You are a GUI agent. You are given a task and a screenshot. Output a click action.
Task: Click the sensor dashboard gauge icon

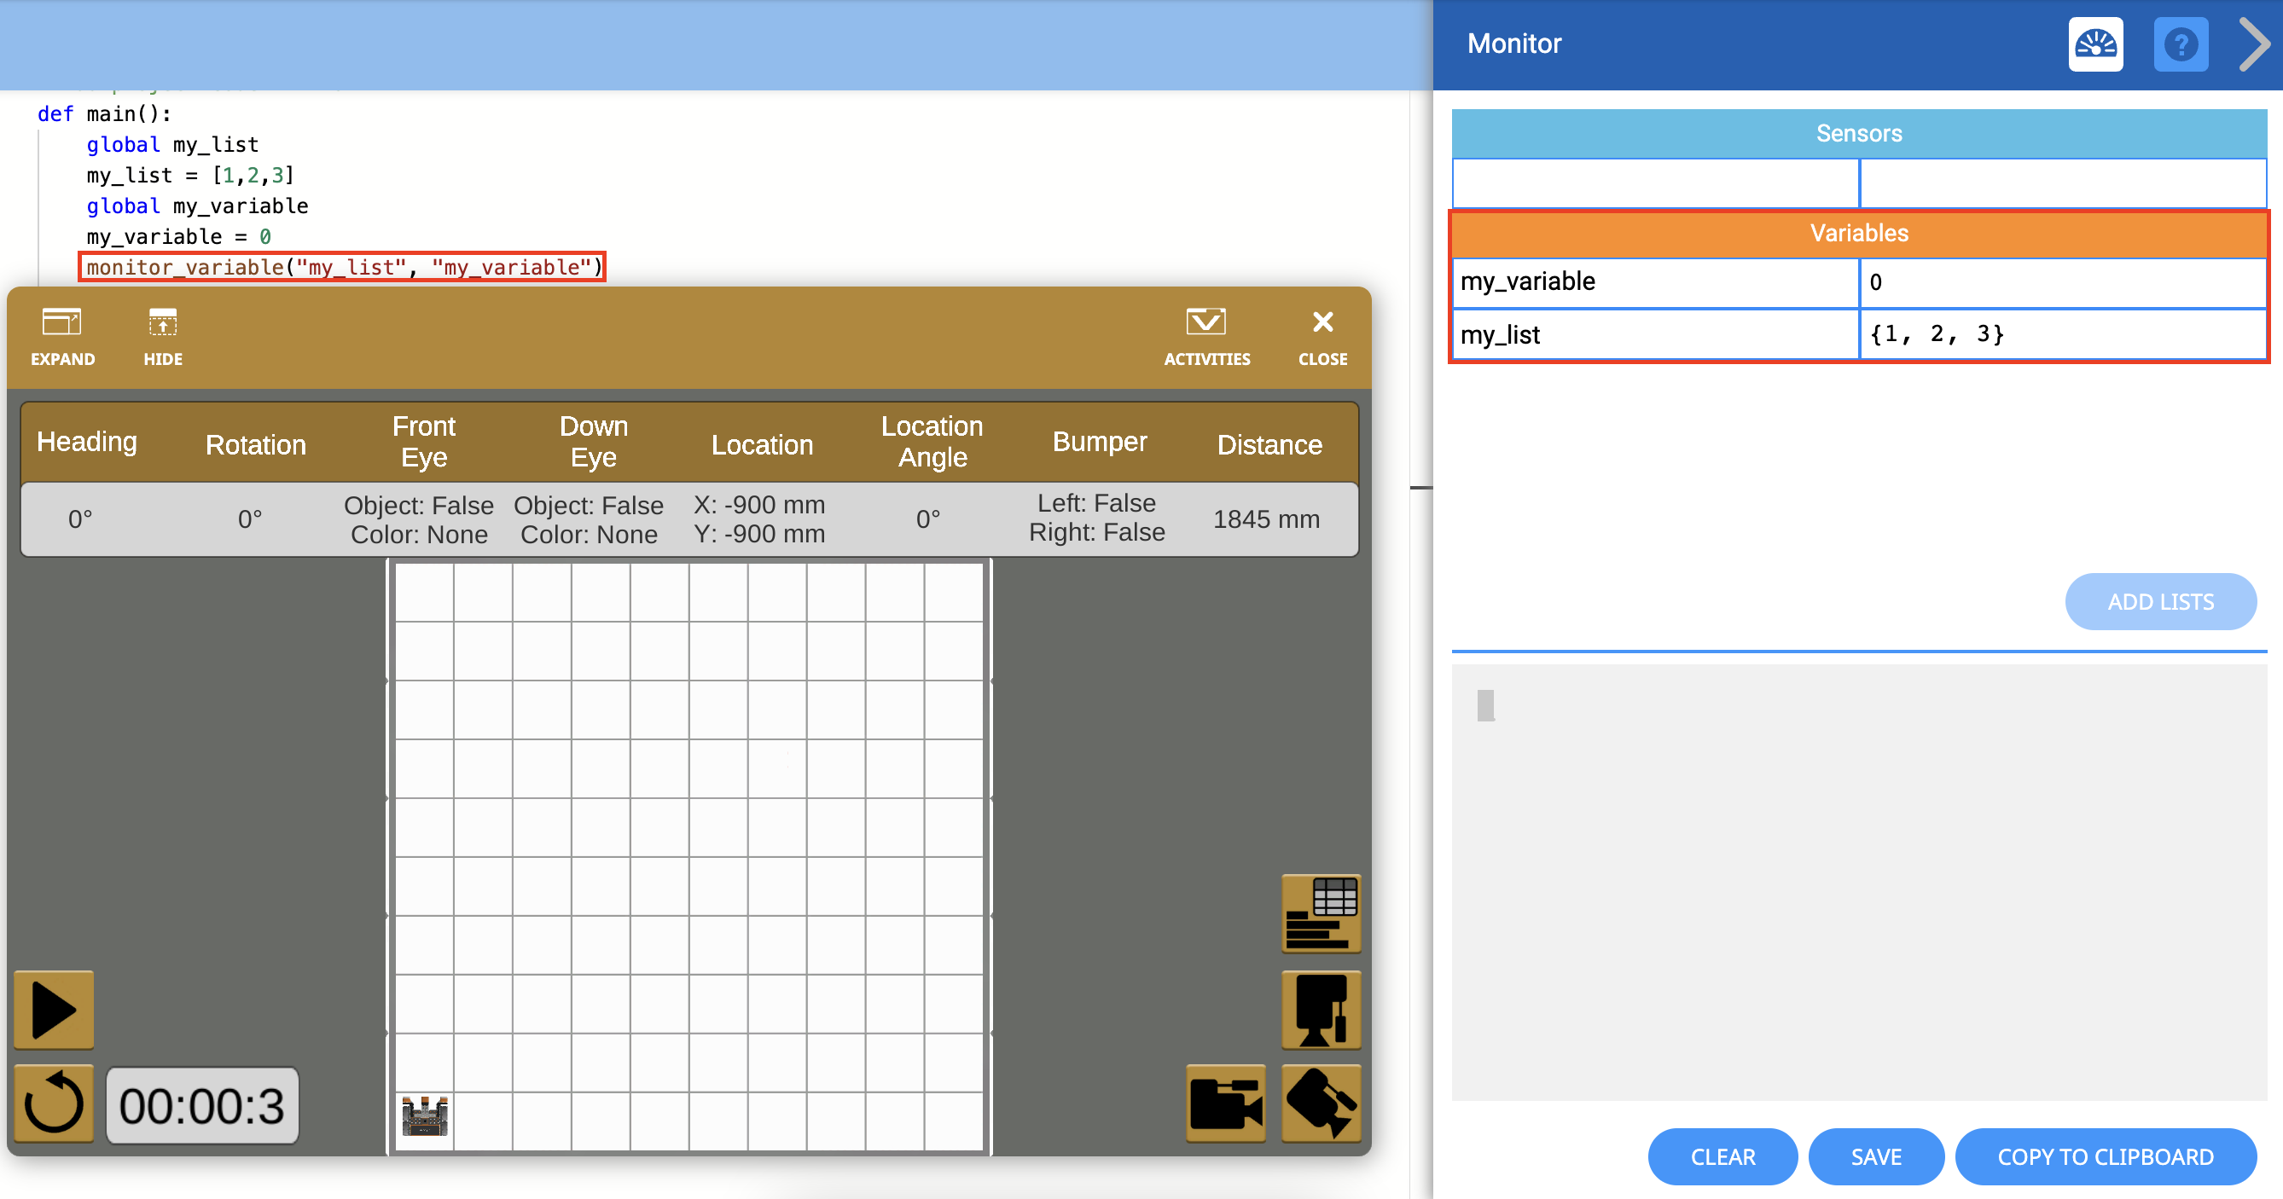pos(2095,43)
